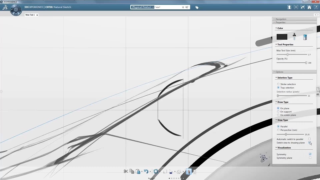320x180 pixels.
Task: Close New Tab 1 with the x
Action: [x=37, y=15]
